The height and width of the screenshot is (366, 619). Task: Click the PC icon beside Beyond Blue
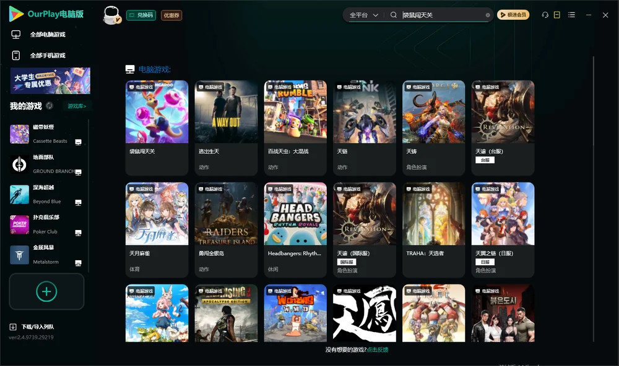click(78, 203)
